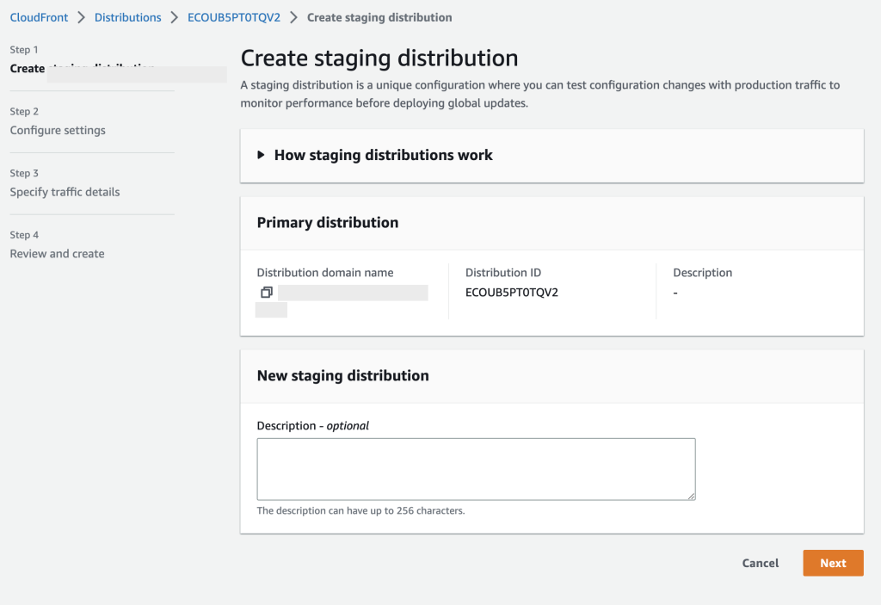The height and width of the screenshot is (605, 881).
Task: Navigate to Distributions via breadcrumb
Action: pyautogui.click(x=127, y=16)
